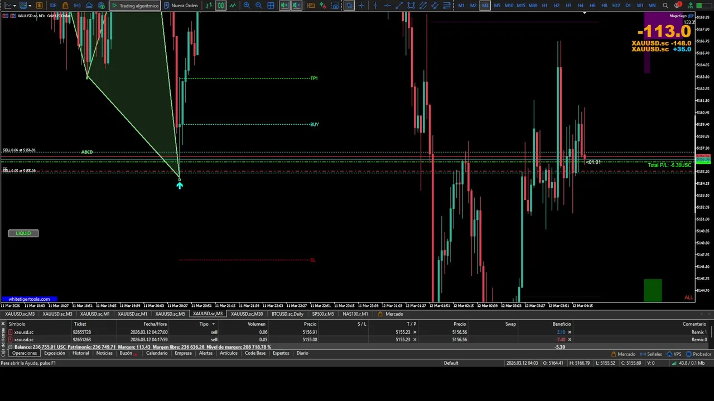Switch chart display to line chart
Image resolution: width=714 pixels, height=401 pixels.
(233, 6)
